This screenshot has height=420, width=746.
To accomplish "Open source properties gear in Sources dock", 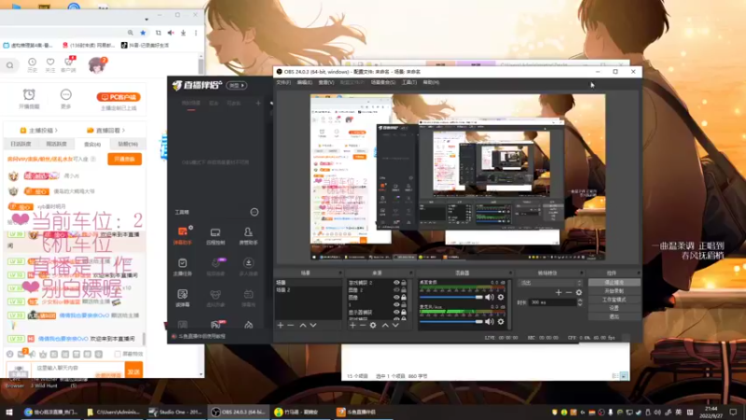I will [373, 325].
